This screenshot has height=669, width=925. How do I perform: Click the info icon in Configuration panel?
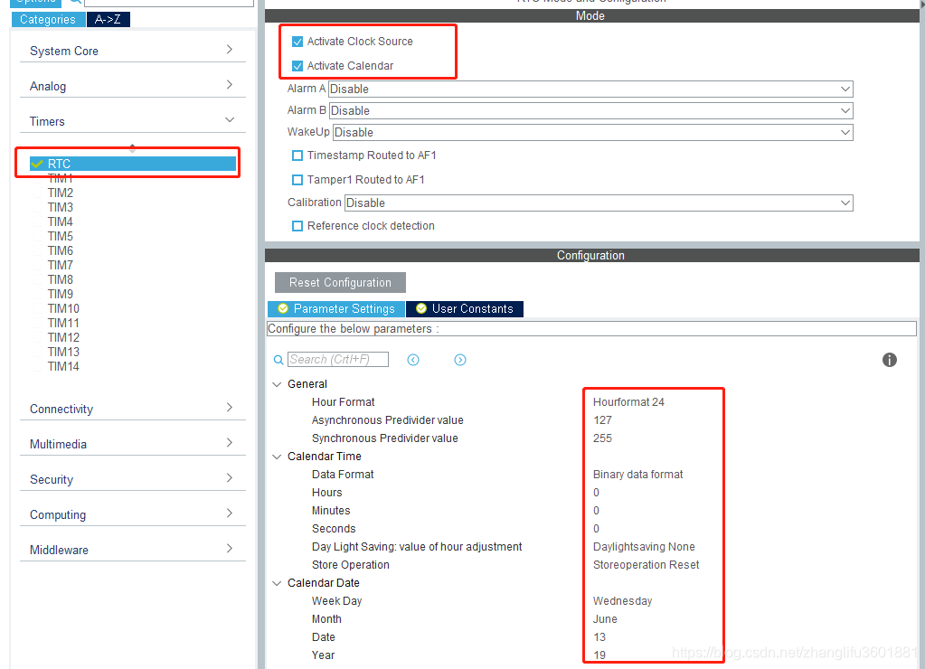889,360
